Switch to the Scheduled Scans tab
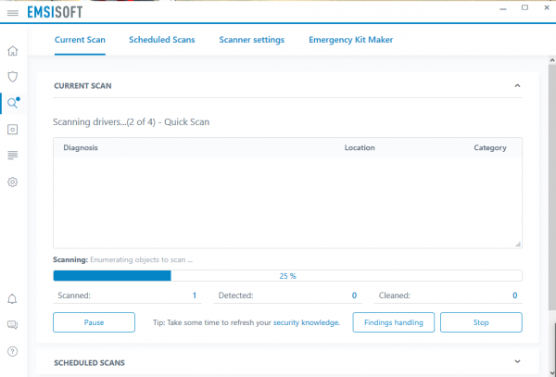556x377 pixels. click(x=161, y=40)
